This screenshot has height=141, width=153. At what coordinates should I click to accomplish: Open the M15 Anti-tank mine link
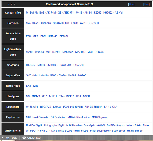click(x=78, y=117)
